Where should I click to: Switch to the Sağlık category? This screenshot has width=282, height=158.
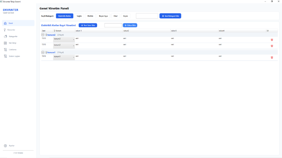[x=79, y=16]
